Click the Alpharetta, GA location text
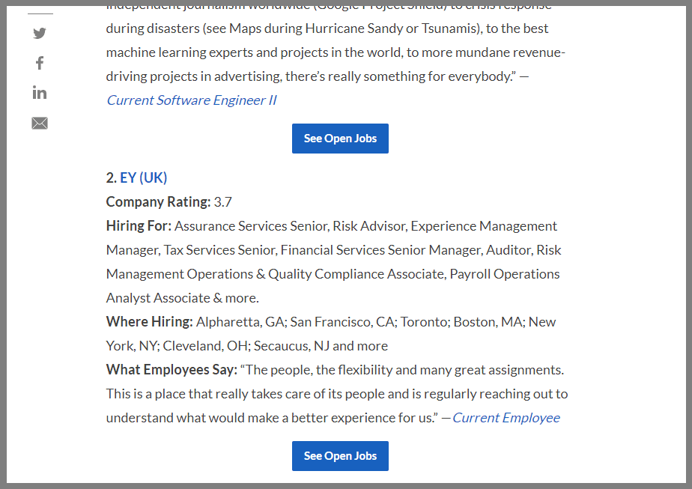Viewport: 692px width, 489px height. [x=240, y=322]
